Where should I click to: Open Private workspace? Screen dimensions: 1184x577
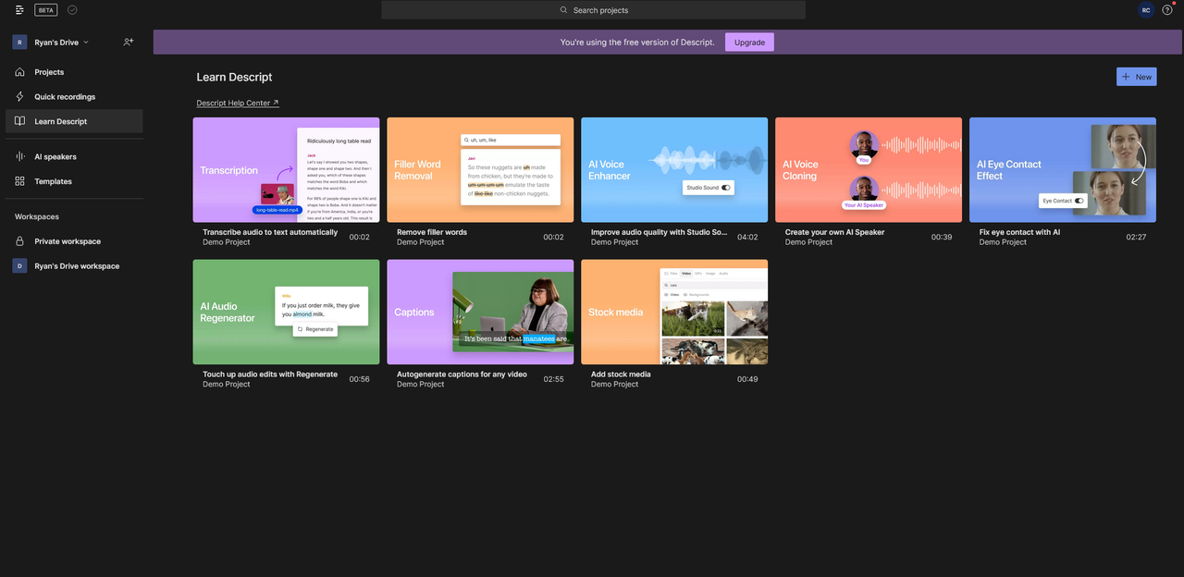pos(74,241)
